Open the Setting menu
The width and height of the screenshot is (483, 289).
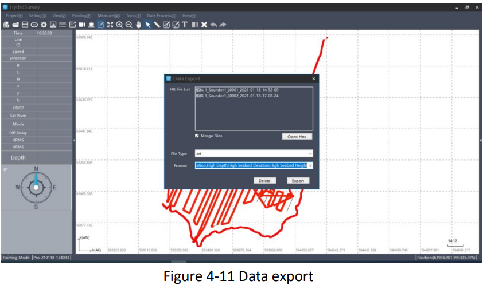(x=37, y=15)
